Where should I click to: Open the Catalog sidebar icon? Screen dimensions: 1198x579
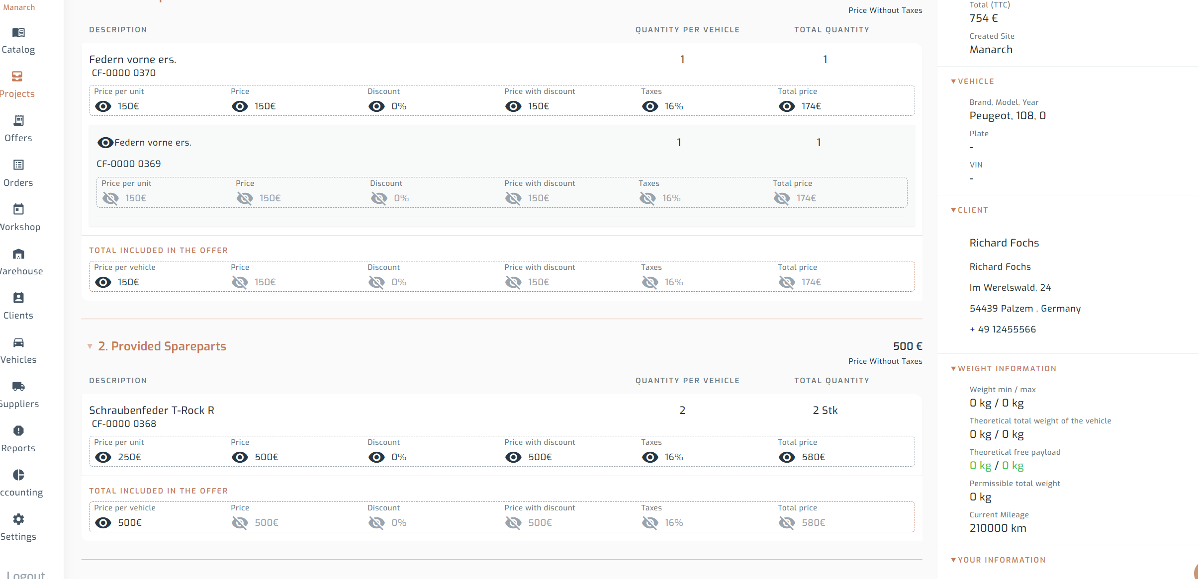pyautogui.click(x=18, y=33)
